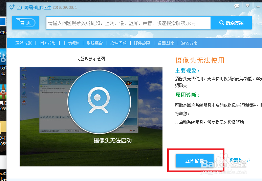Image resolution: width=262 pixels, height=181 pixels.
Task: Open the 系统综合 category tab
Action: point(94,43)
